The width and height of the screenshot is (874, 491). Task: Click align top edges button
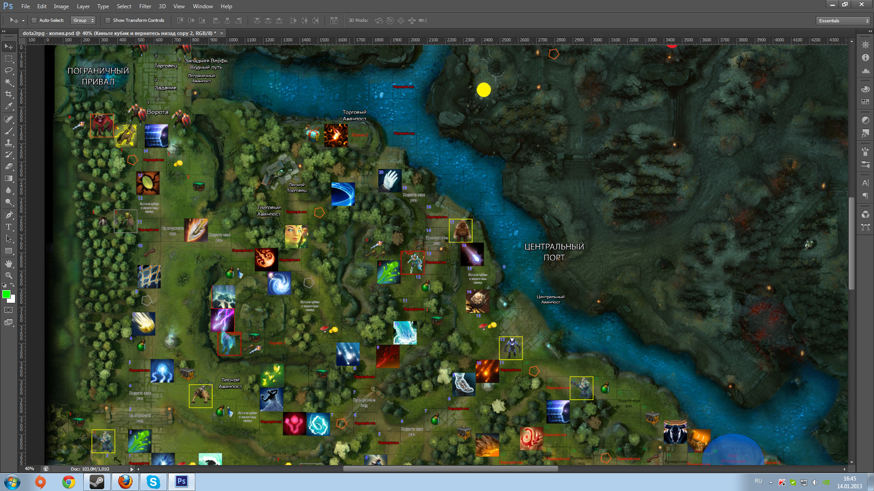[180, 20]
